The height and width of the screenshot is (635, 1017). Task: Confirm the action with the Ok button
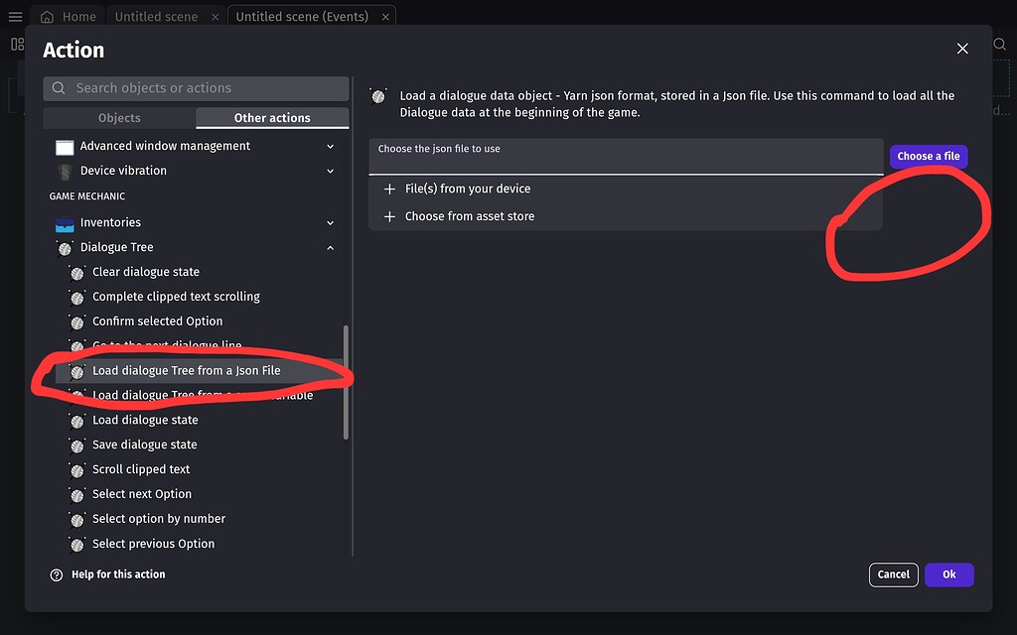[948, 574]
